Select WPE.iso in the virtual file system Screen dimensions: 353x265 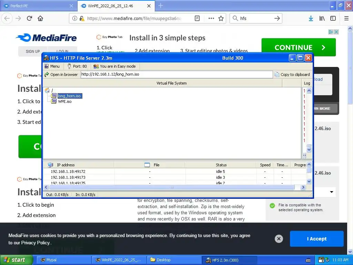pyautogui.click(x=65, y=102)
